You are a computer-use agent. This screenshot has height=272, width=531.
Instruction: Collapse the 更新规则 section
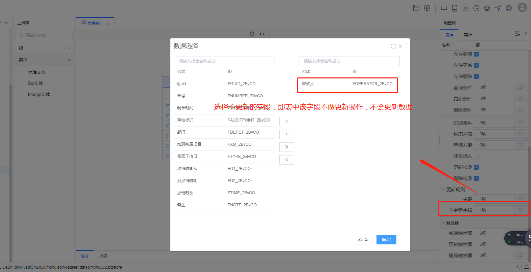[x=443, y=190]
